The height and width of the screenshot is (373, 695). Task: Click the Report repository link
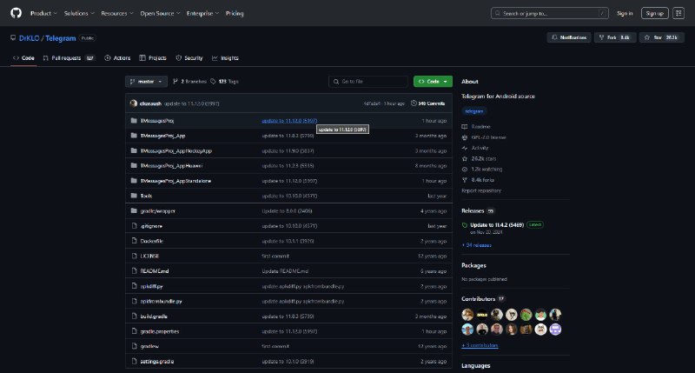481,190
